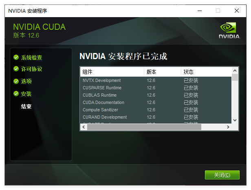Select the NVTX Development row
Screen dimensions: 251x190
(156, 80)
